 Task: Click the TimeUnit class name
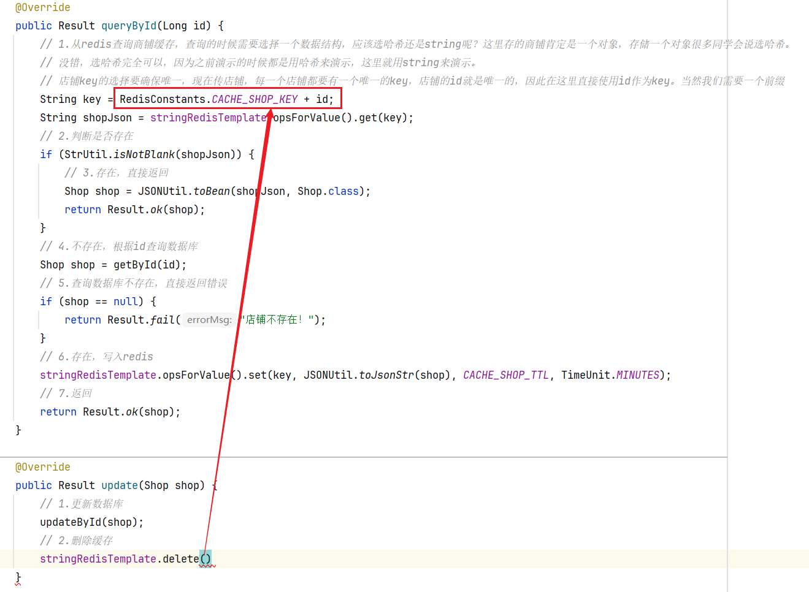(586, 375)
